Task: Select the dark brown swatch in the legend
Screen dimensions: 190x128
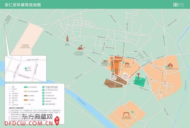Action: [26, 96]
